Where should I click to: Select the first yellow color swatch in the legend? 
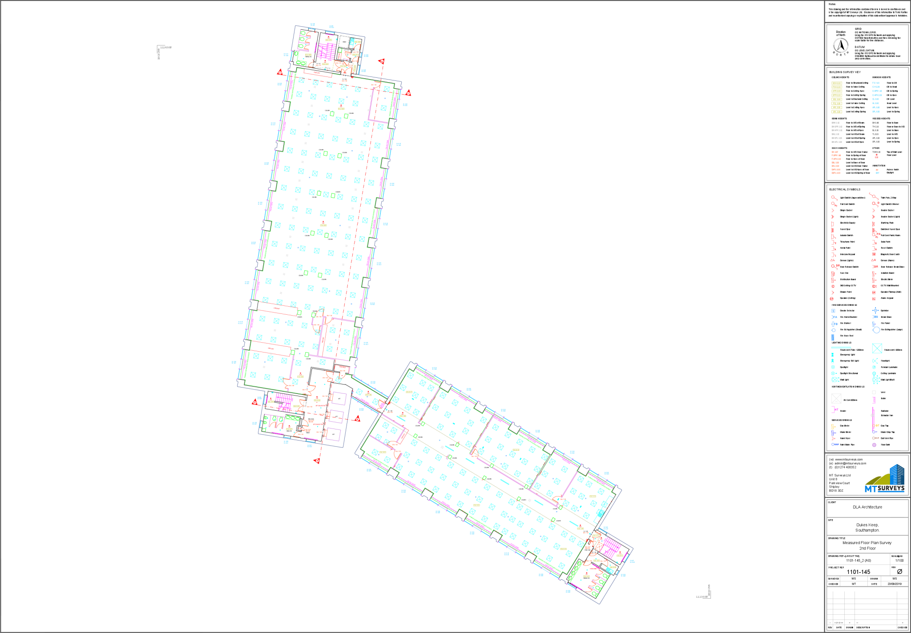tap(836, 82)
